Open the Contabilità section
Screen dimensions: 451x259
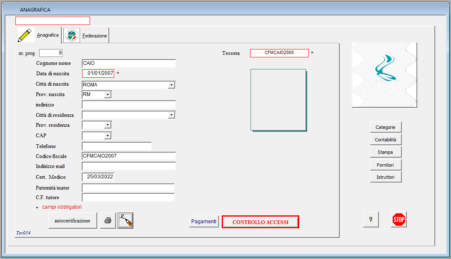(386, 140)
